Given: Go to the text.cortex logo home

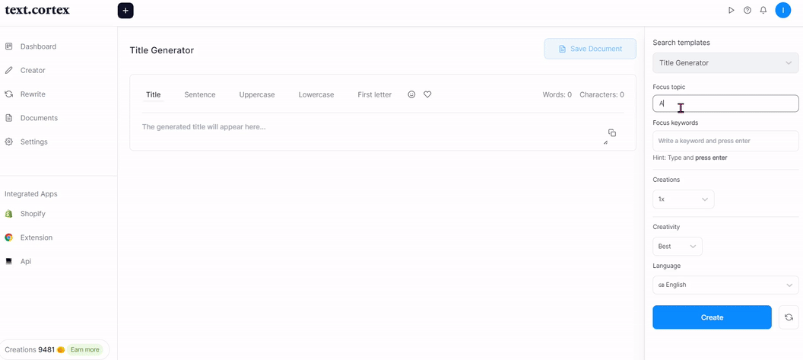Looking at the screenshot, I should 36,10.
